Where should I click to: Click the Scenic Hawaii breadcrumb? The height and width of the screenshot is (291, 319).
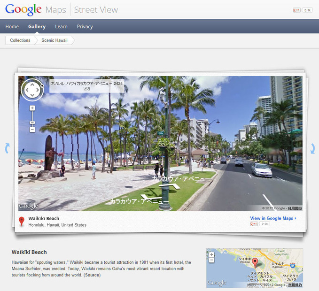(54, 40)
